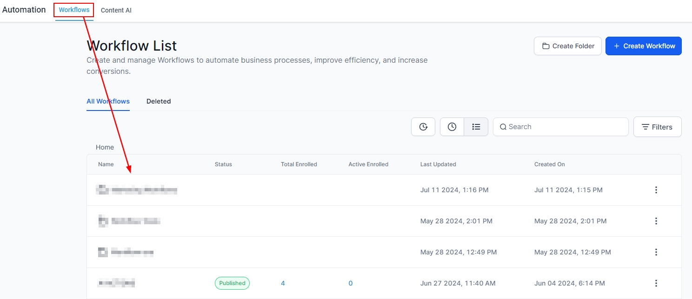Click the clock-with-arrow refresh icon button
Viewport: 692px width, 299px height.
(423, 127)
